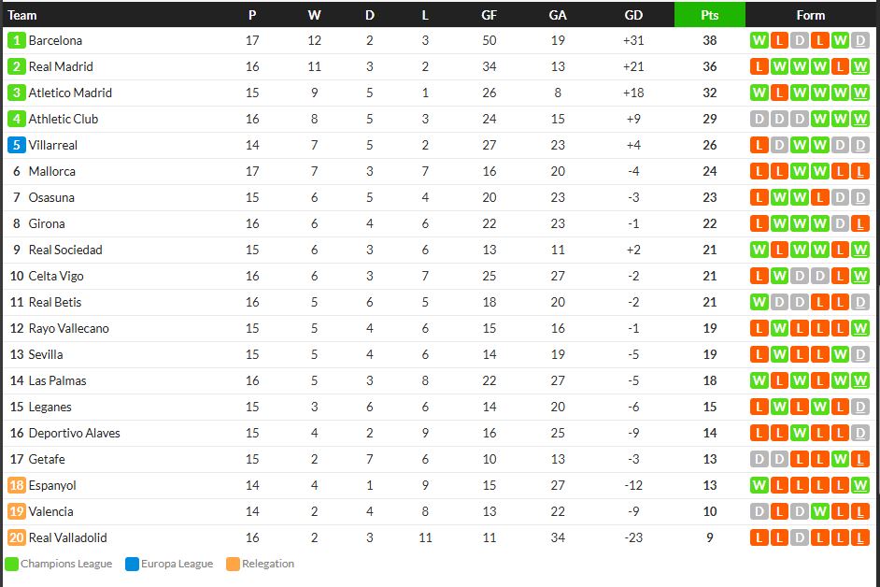Click Mallorca's points value 24

(710, 171)
